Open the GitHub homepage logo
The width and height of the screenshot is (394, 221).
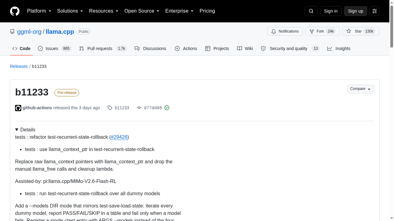click(15, 11)
